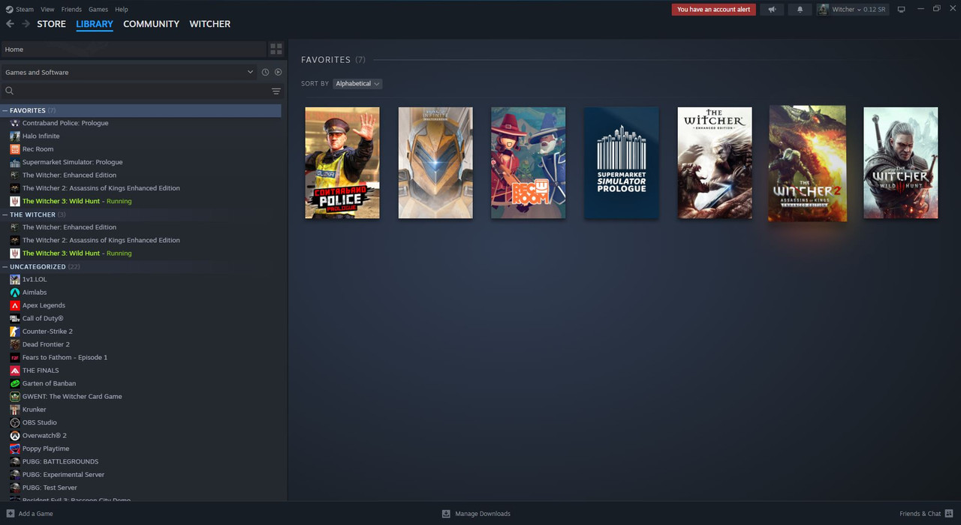Open the Friends & Chat icon
This screenshot has width=961, height=525.
[x=949, y=514]
